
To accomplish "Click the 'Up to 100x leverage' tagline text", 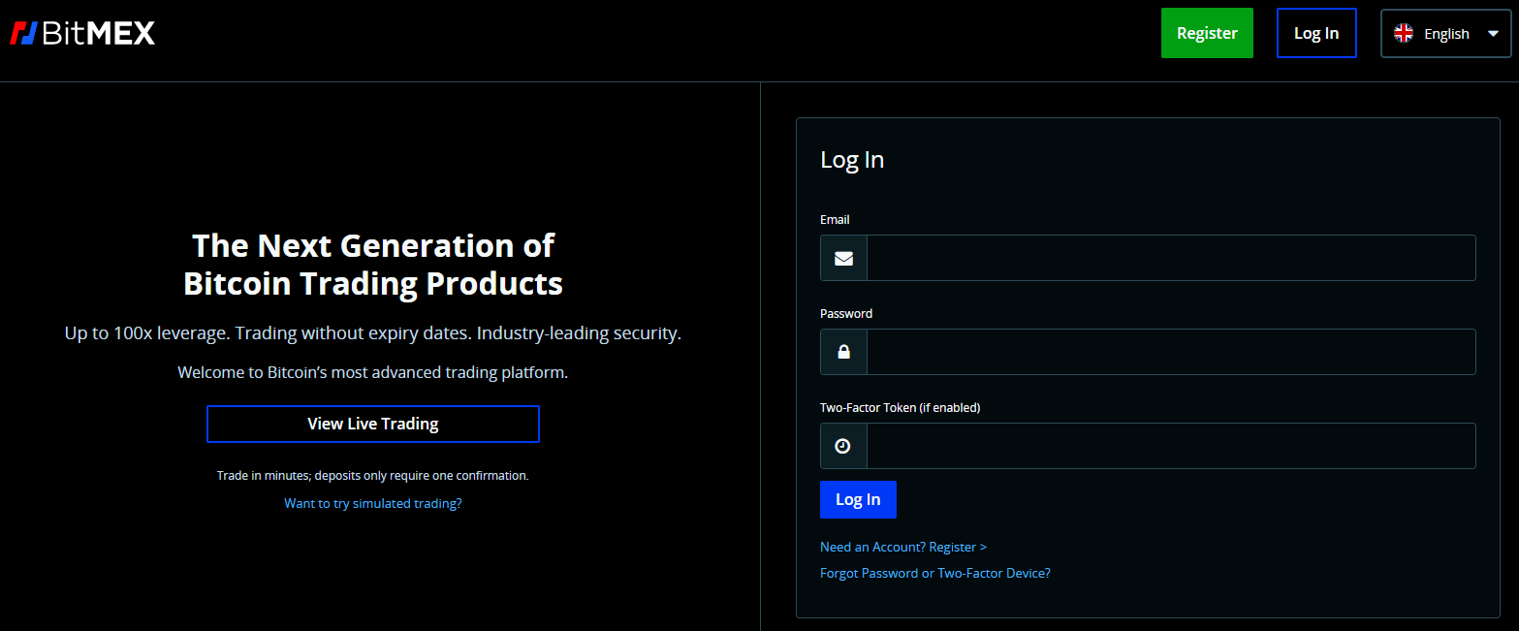I will [x=373, y=333].
